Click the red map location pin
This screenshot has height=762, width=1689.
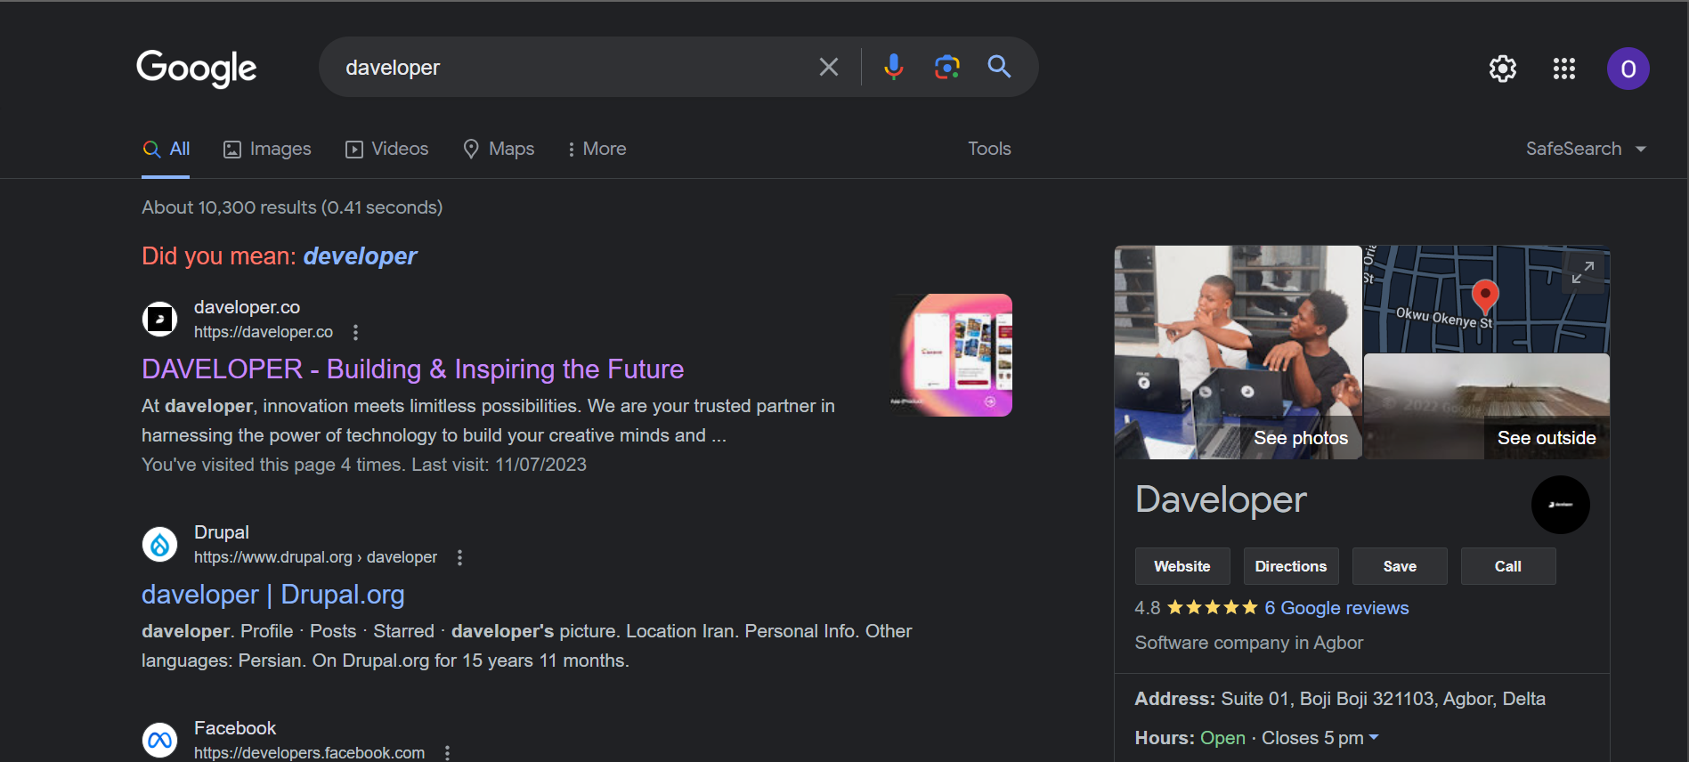[1485, 297]
